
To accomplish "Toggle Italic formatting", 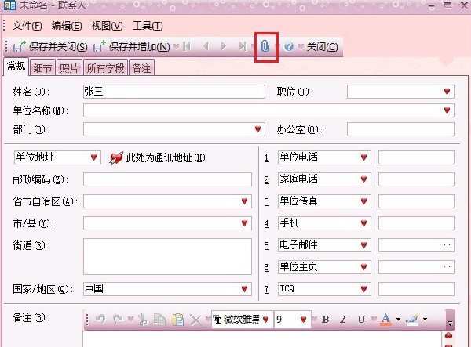I will (x=343, y=320).
